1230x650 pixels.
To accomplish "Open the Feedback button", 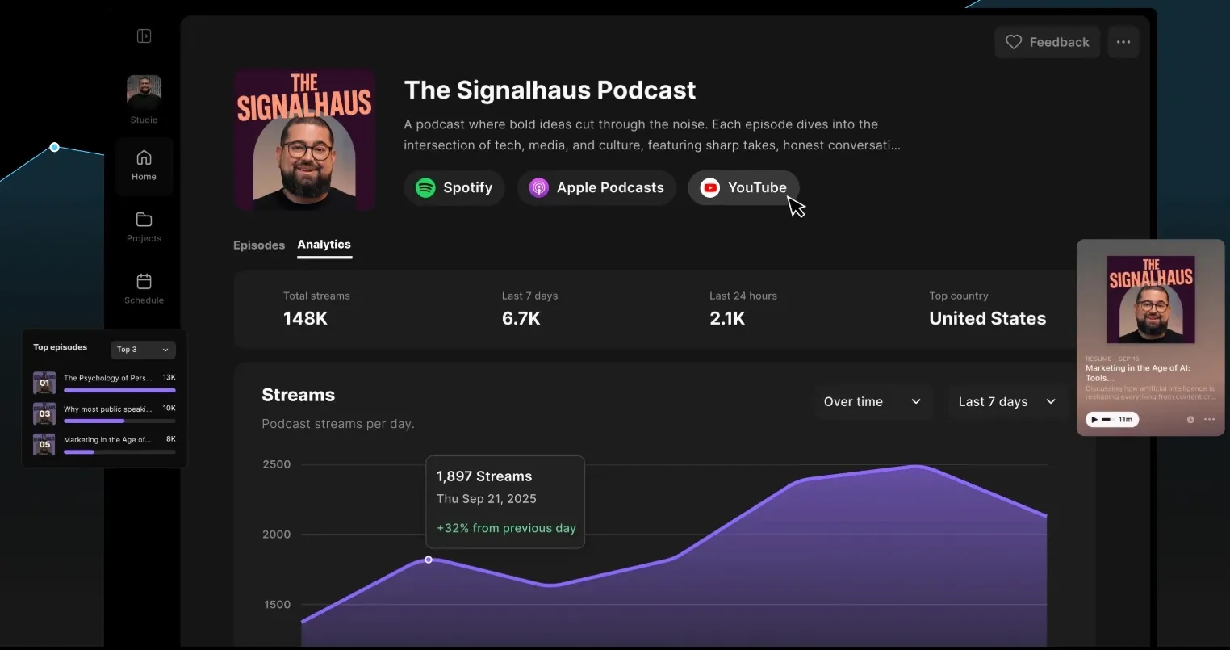I will pyautogui.click(x=1048, y=42).
